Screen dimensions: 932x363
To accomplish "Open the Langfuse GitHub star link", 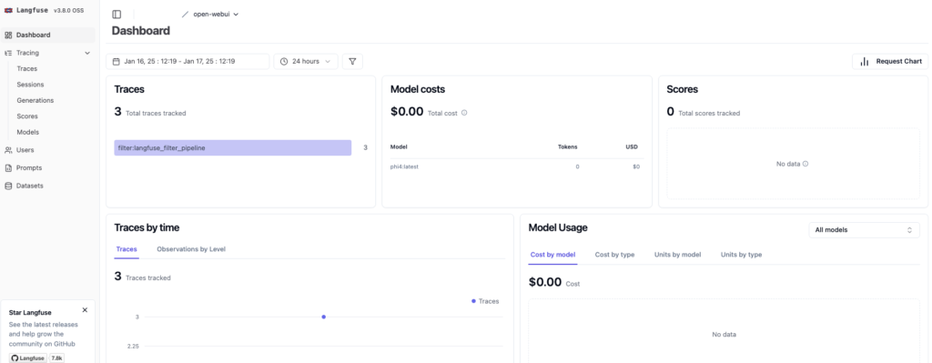I will (28, 358).
